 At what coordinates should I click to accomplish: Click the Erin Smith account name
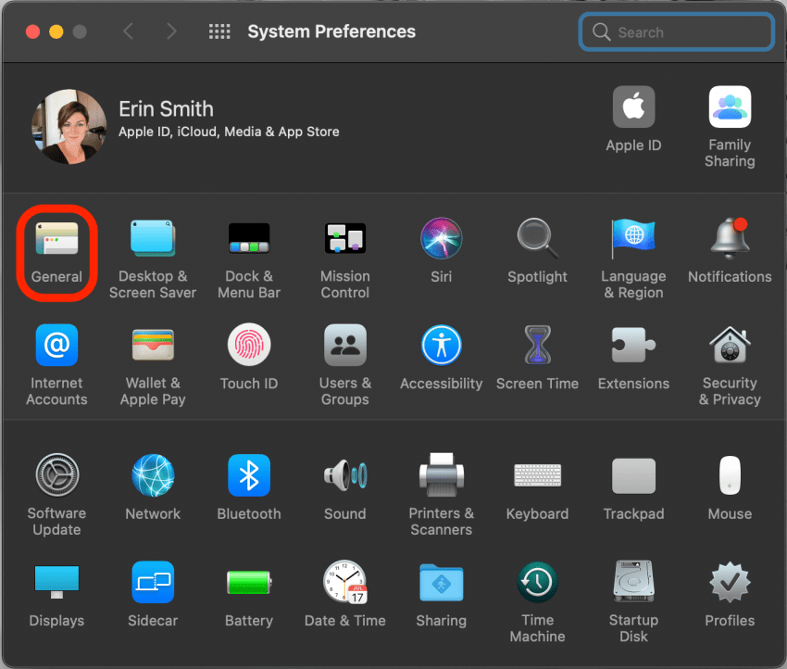[x=166, y=109]
